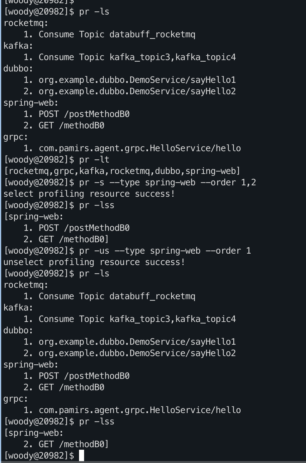
Task: Click "spring-web]" ending the bracketed type list
Action: tap(212, 171)
